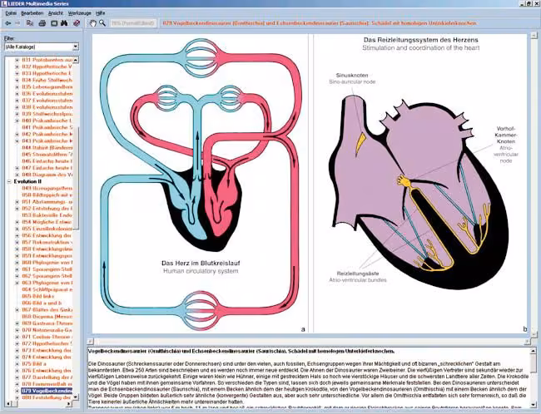Click the red 079 title in toolbar
Image resolution: width=541 pixels, height=414 pixels.
tap(320, 23)
